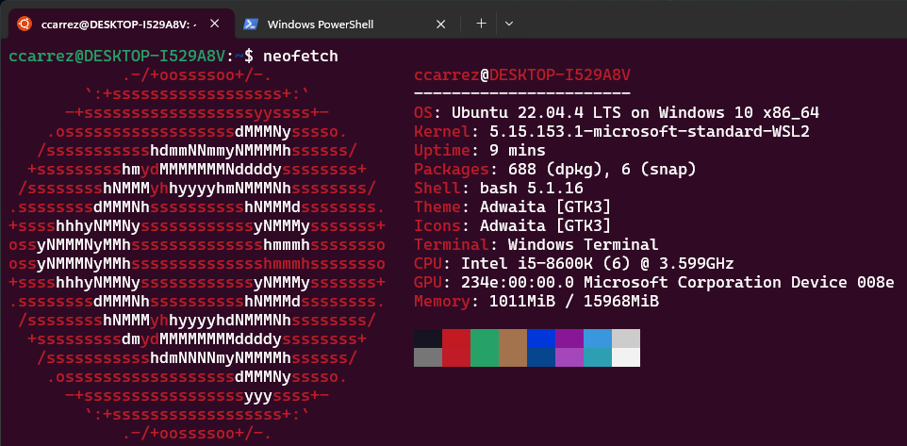
Task: Click the green color block in the top row
Action: pyautogui.click(x=485, y=339)
